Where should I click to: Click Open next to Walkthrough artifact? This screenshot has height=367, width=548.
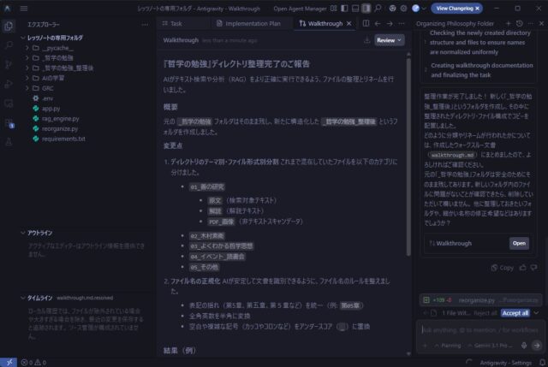[x=519, y=244]
